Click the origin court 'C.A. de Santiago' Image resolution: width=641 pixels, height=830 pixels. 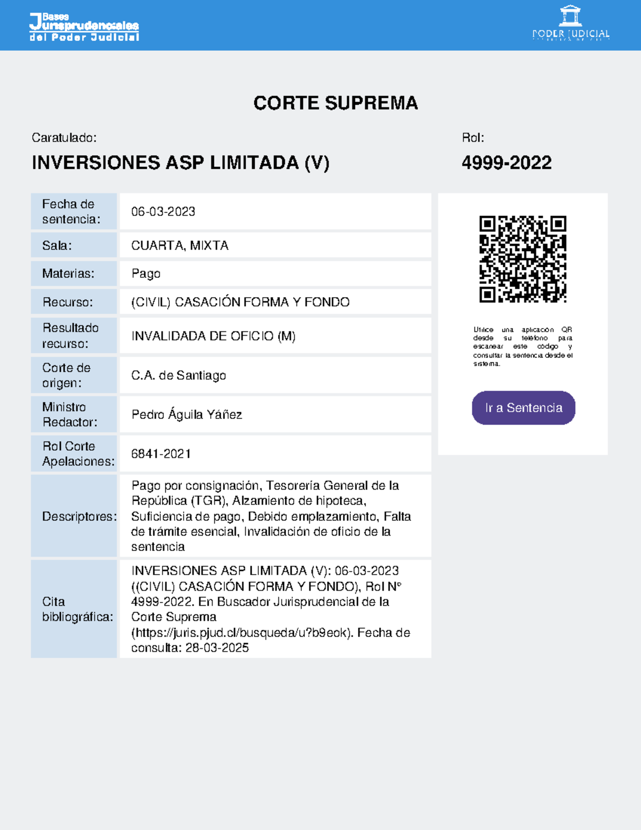[178, 375]
